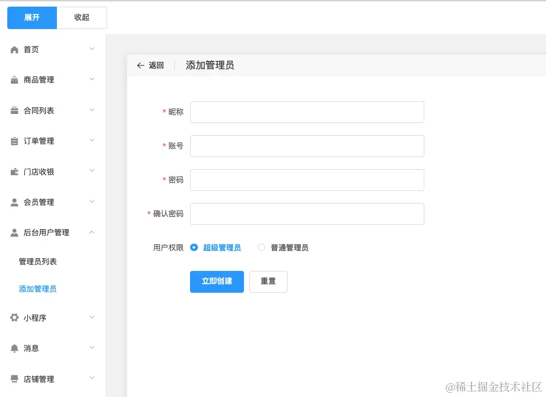Select the 普通管理员 radio button
This screenshot has width=546, height=397.
click(x=261, y=247)
